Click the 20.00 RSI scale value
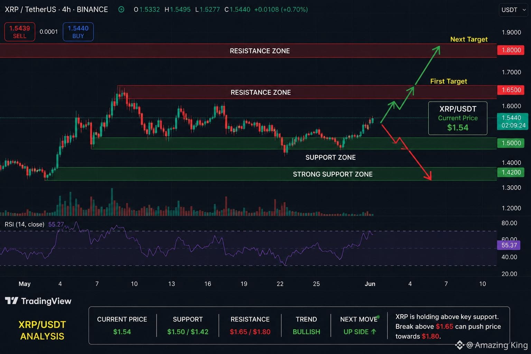 click(509, 274)
